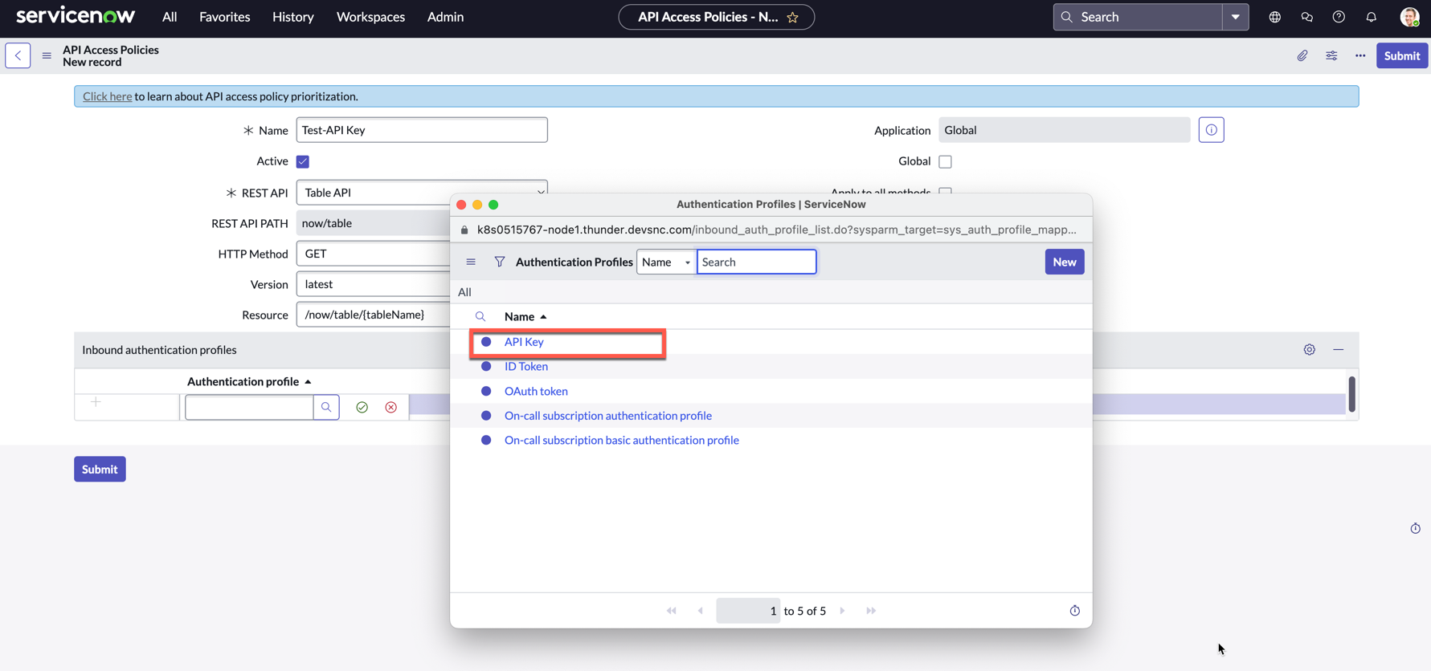Screen dimensions: 1431x671
Task: Toggle the Global checkbox
Action: (946, 161)
